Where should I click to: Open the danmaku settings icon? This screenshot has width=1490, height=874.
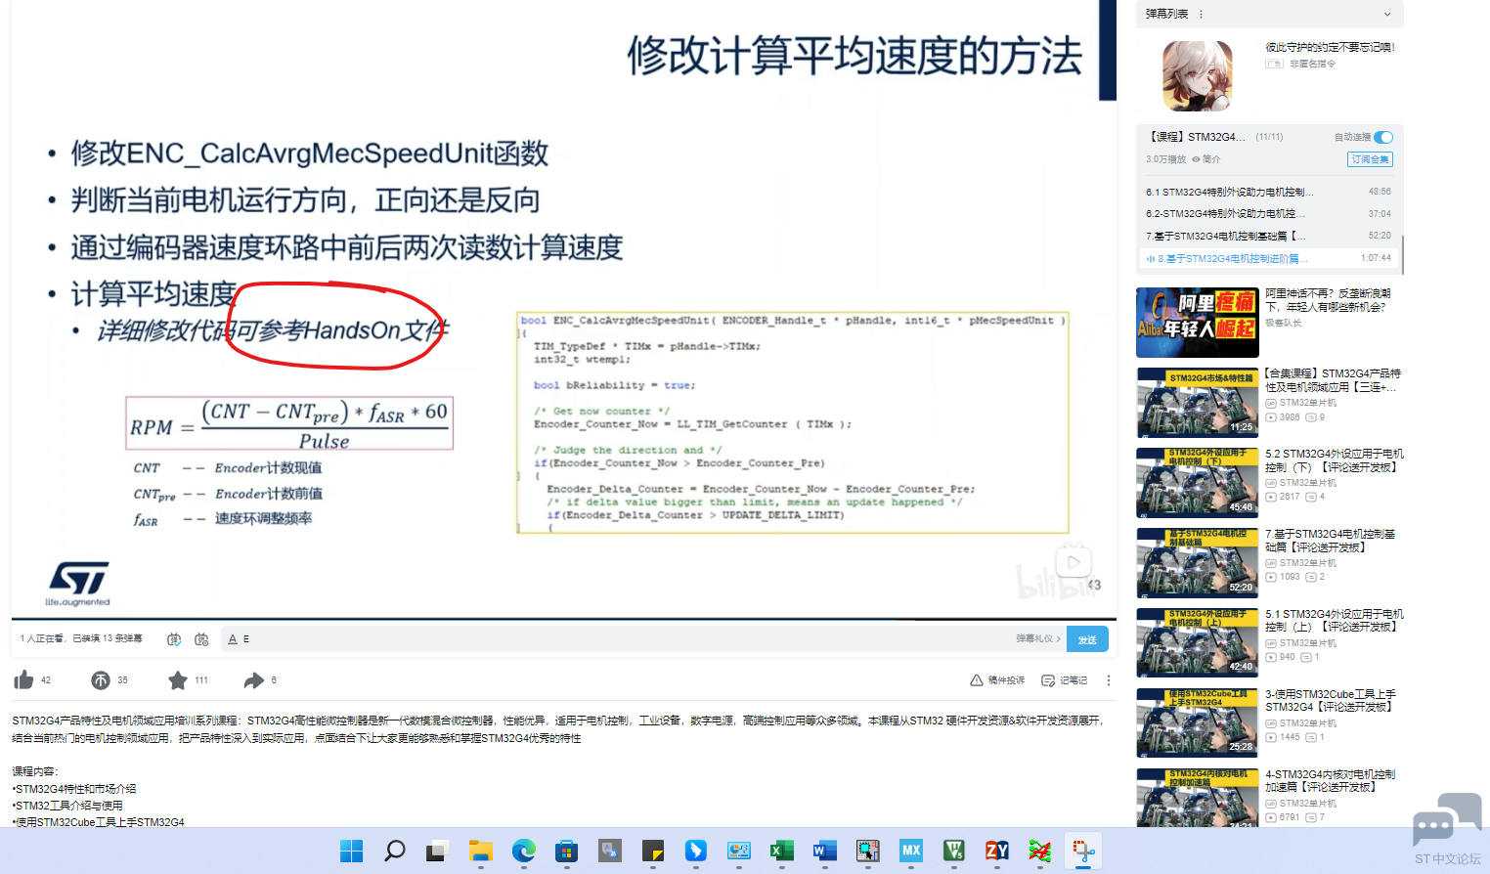(201, 639)
